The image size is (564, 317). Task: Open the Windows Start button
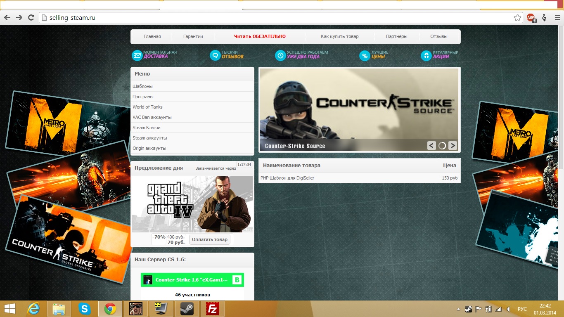9,308
